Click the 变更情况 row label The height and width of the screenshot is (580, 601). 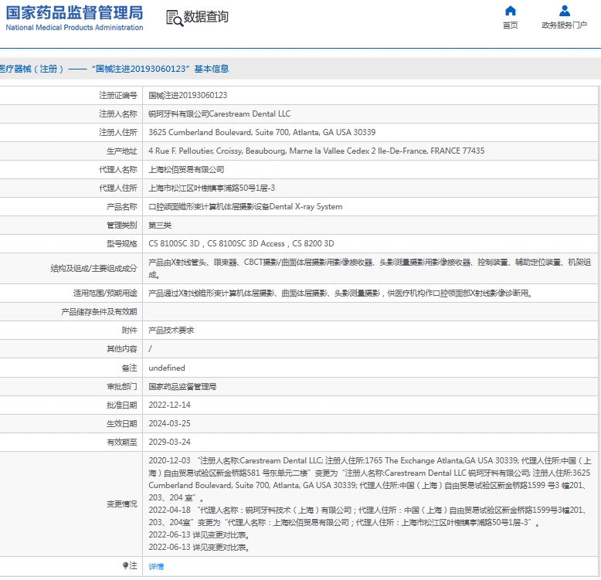pyautogui.click(x=121, y=504)
